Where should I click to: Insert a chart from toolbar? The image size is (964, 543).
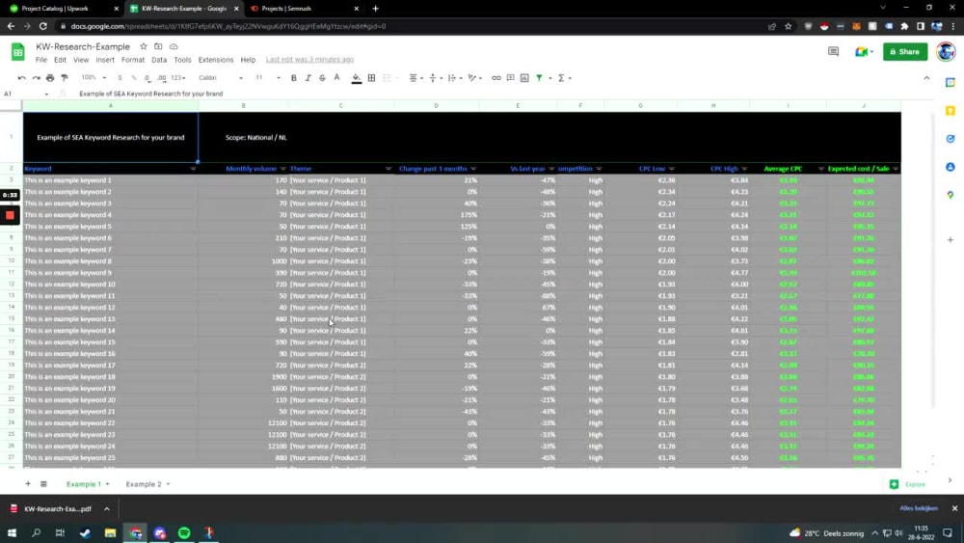point(524,78)
